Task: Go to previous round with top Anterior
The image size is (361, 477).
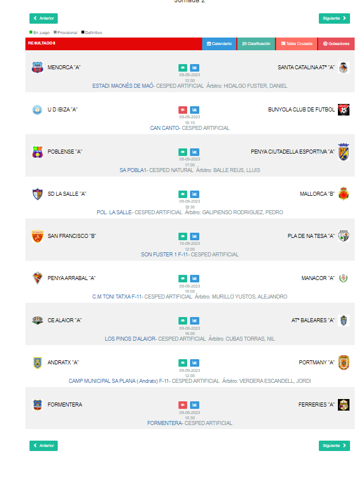Action: click(x=43, y=18)
